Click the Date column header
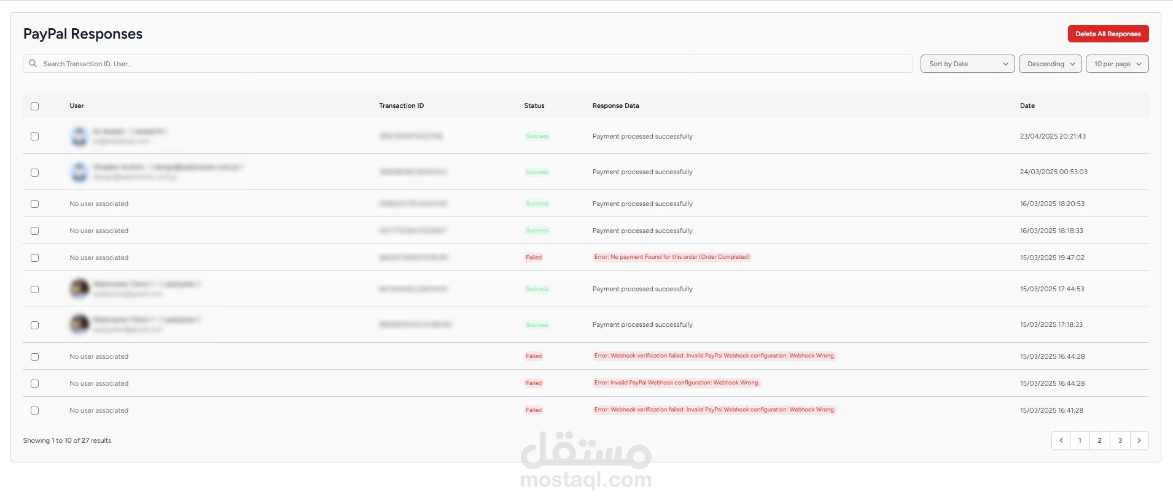 pos(1027,105)
